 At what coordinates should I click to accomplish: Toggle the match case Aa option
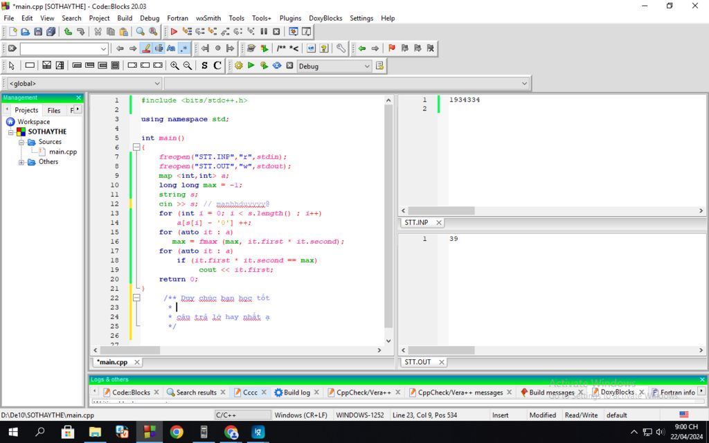tap(171, 48)
